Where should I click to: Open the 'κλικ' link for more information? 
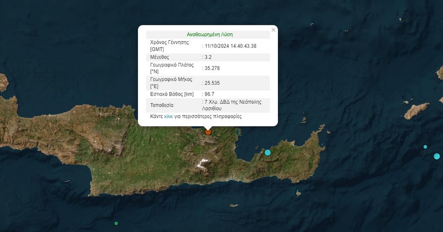[168, 116]
